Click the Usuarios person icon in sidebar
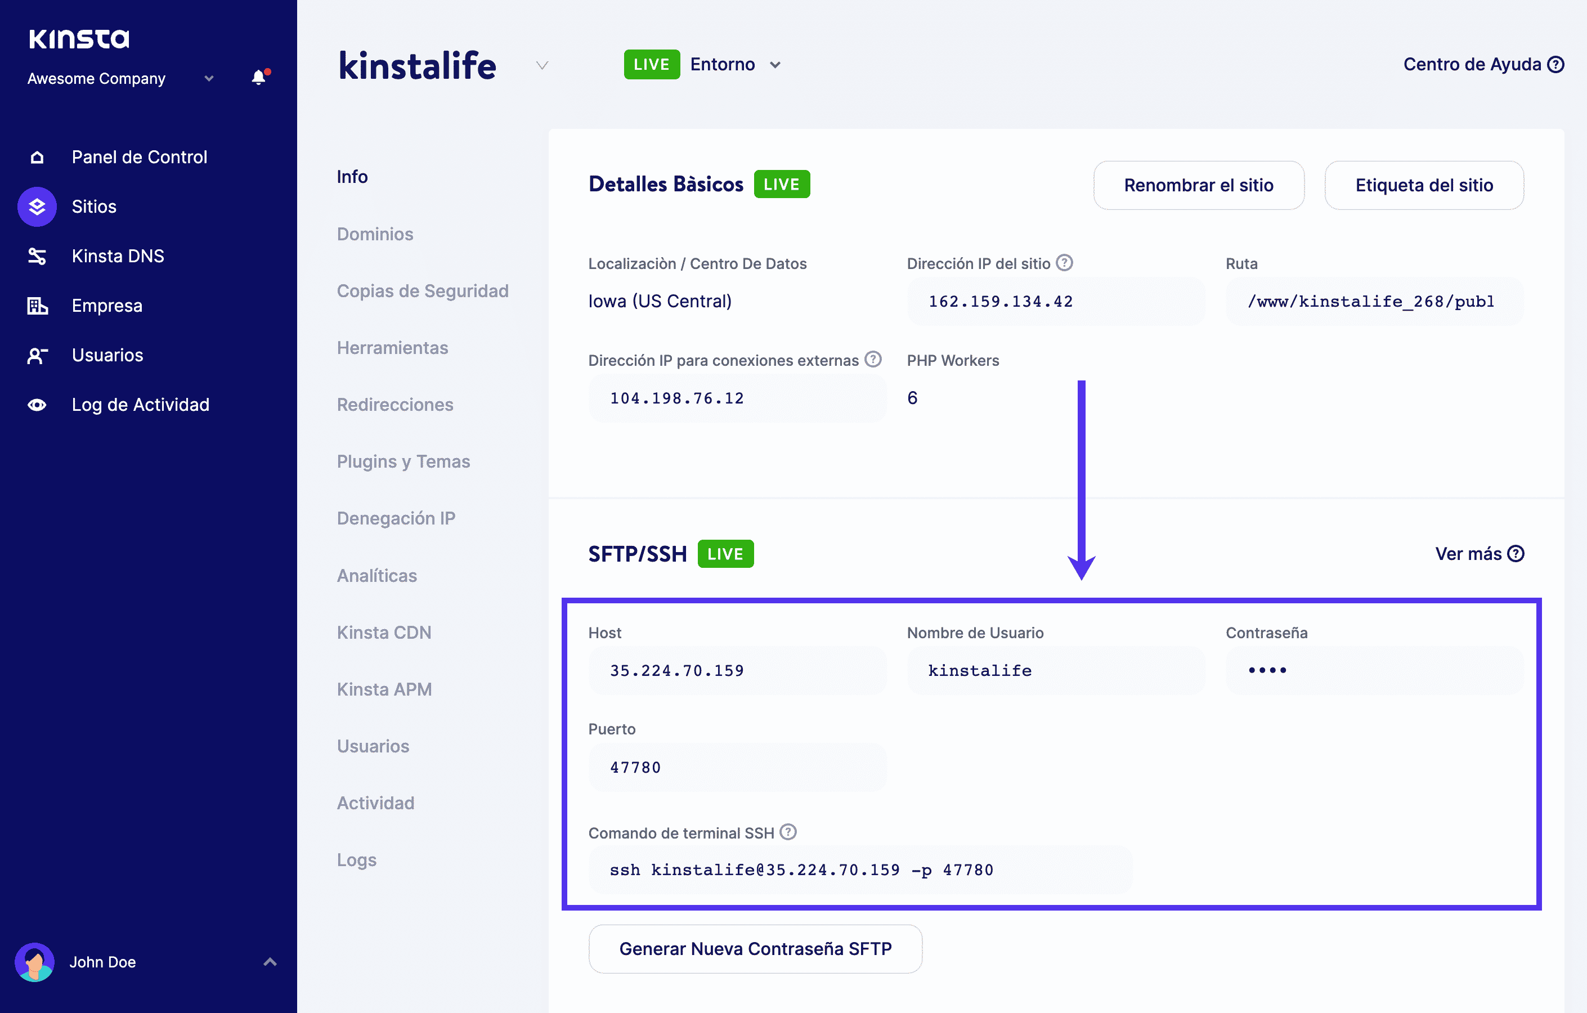The width and height of the screenshot is (1587, 1013). (37, 355)
